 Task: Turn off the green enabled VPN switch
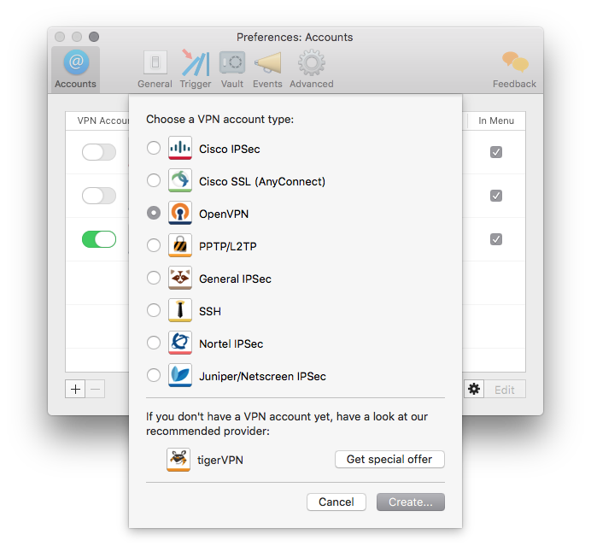[x=99, y=239]
